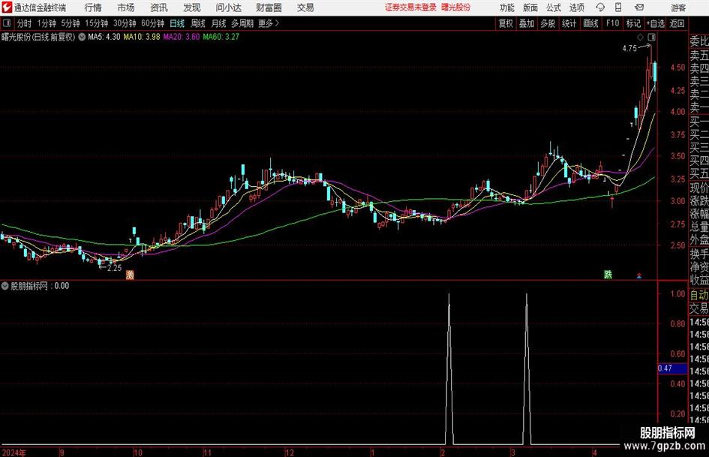This screenshot has height=457, width=709.
Task: Click the 叠加 overlay button
Action: [527, 23]
